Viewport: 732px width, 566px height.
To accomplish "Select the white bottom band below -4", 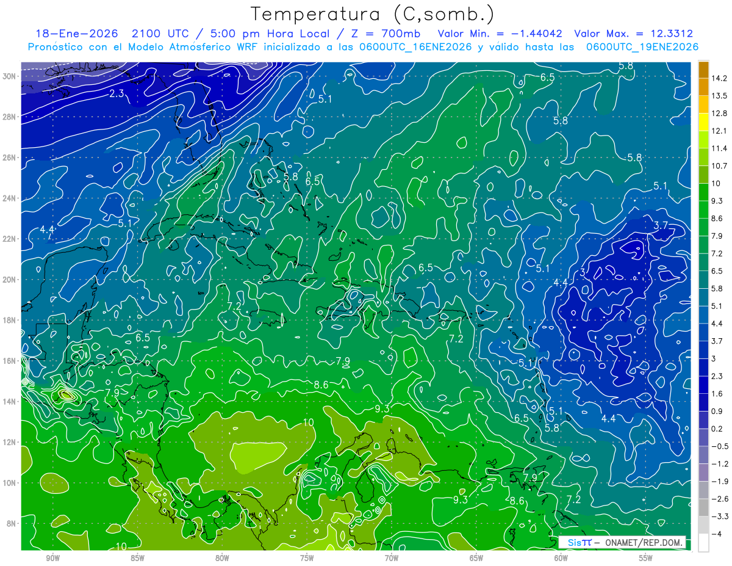I will (703, 542).
